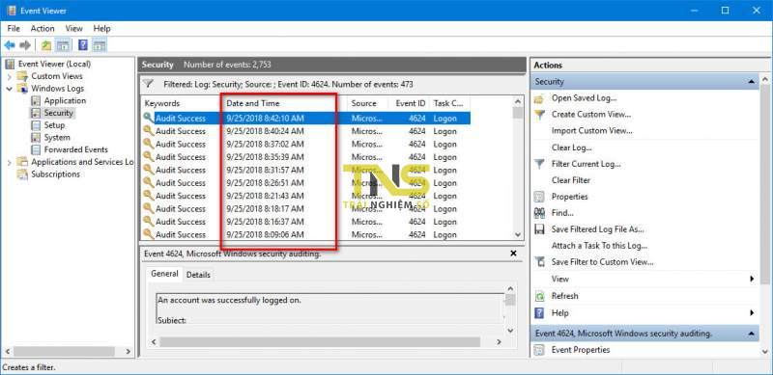Select the Security log in tree
The image size is (773, 375).
58,113
